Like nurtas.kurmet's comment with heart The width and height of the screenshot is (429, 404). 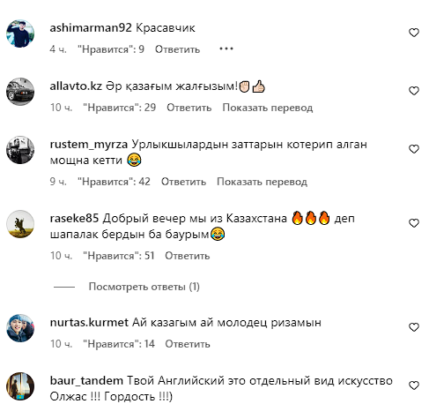[x=414, y=327]
